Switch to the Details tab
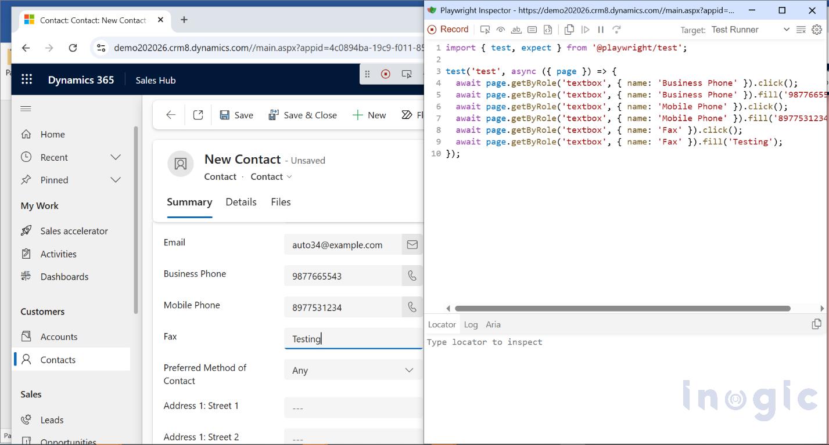The image size is (829, 445). pos(241,202)
